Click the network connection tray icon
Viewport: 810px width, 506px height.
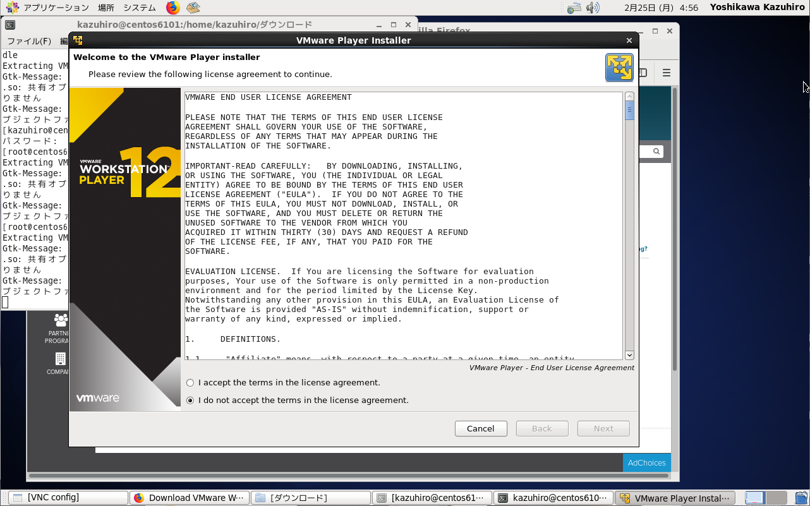(x=574, y=8)
